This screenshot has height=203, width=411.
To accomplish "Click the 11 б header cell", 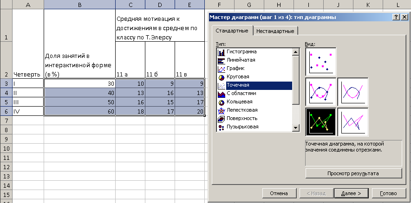I will pyautogui.click(x=160, y=60).
